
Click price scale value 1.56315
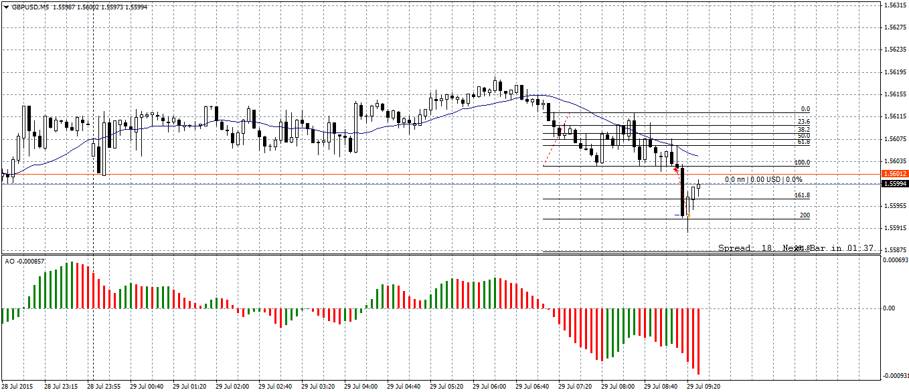click(x=895, y=5)
